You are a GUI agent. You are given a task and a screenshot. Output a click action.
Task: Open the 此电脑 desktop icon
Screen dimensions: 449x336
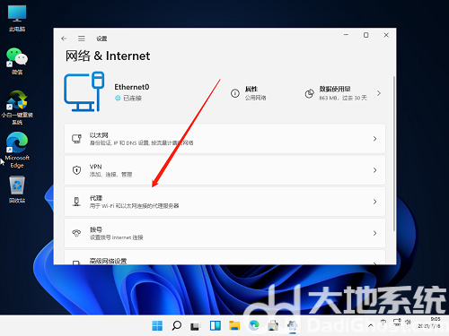click(17, 18)
